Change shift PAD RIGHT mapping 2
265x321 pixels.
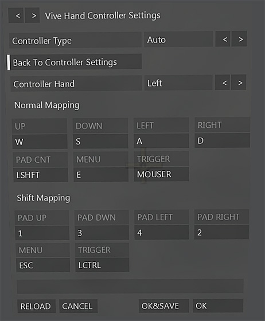[x=222, y=232]
